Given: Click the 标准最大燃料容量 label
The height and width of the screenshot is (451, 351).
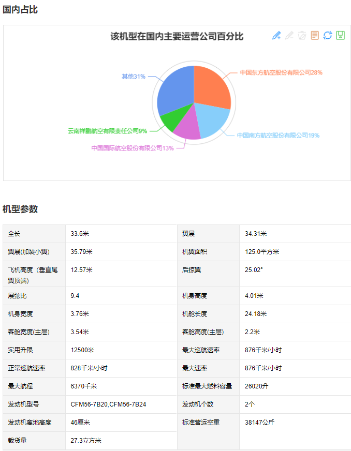Looking at the screenshot, I should point(207,386).
